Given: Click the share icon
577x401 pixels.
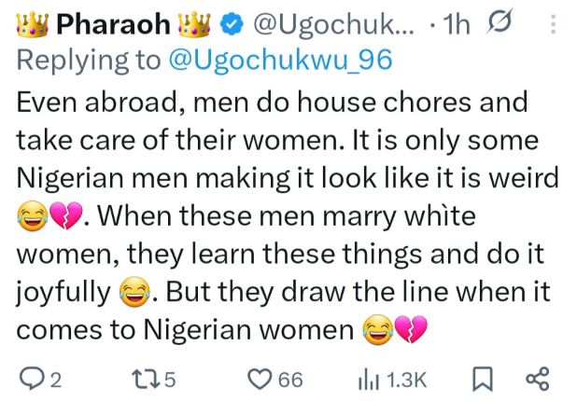Looking at the screenshot, I should (x=539, y=380).
